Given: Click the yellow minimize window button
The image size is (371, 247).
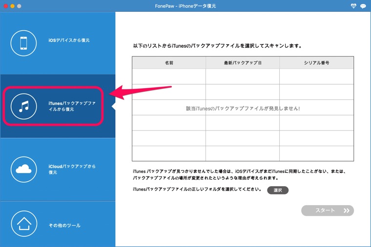Looking at the screenshot, I should point(13,6).
